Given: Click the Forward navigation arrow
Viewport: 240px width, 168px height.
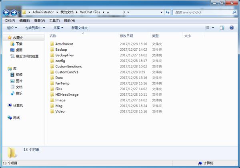Looking at the screenshot, I should 14,12.
